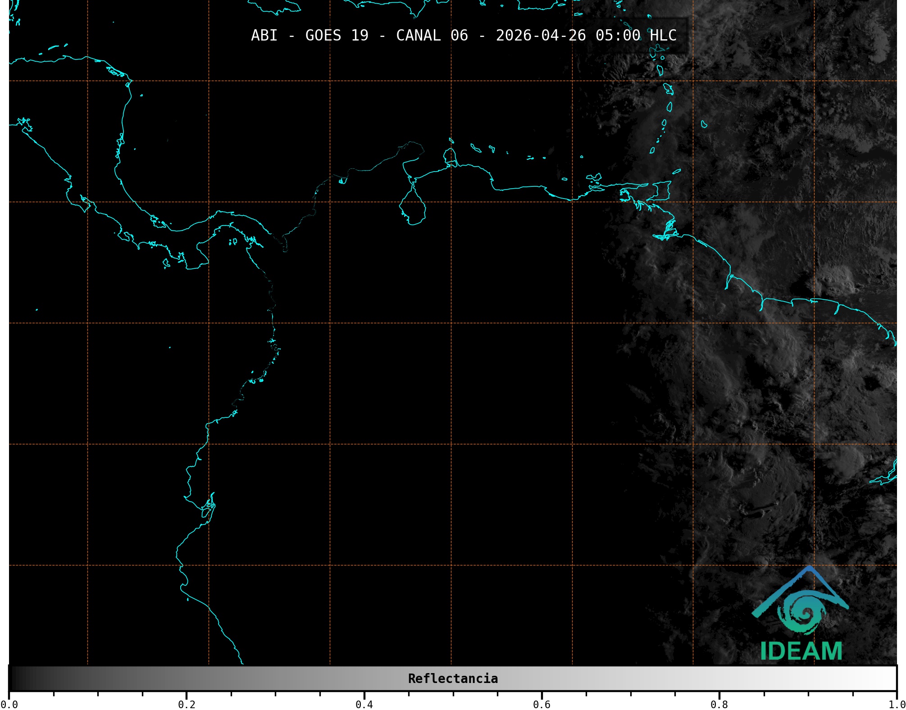Click the Reflectancia label on colorbar
Viewport: 906px width, 710px height.
[453, 678]
